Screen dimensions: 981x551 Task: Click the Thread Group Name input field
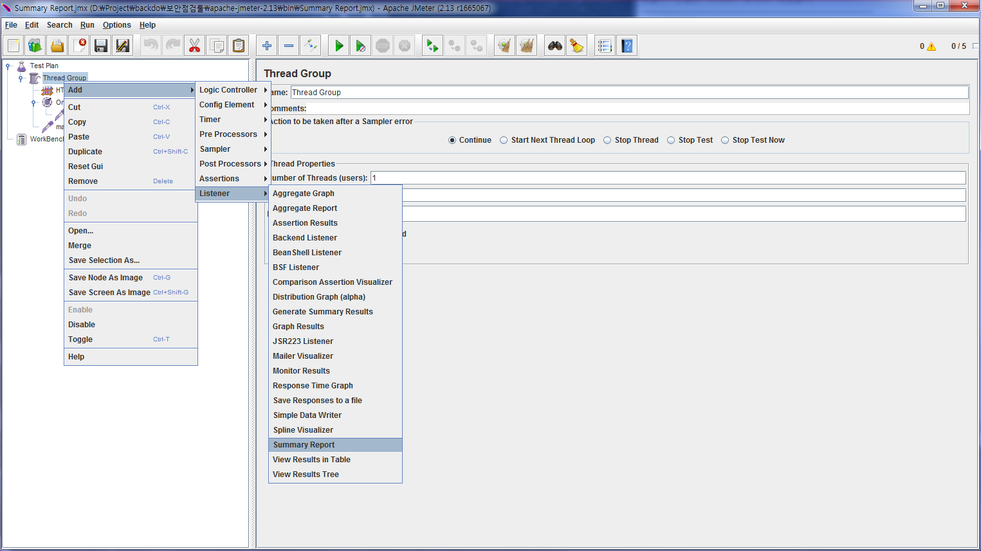629,93
